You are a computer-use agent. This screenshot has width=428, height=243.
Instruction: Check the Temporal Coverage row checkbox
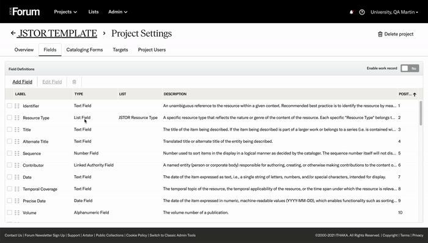click(10, 189)
